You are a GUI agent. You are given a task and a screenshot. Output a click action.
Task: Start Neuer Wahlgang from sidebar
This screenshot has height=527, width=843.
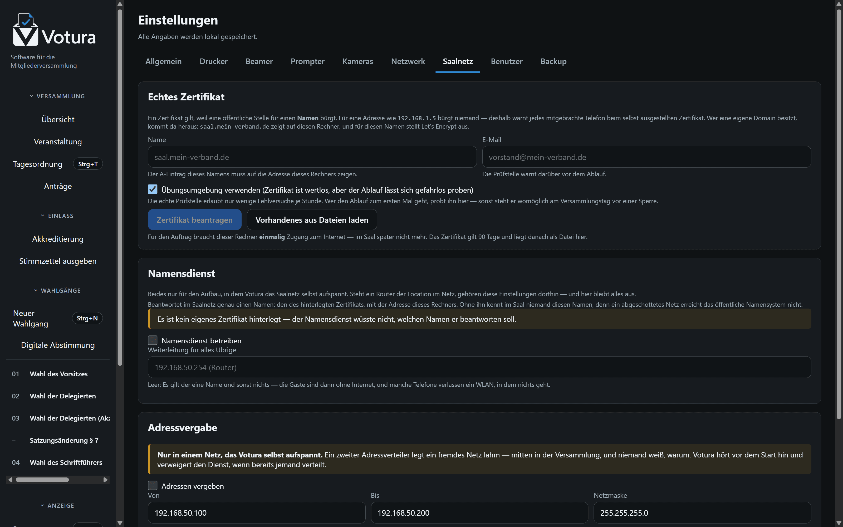(58, 318)
